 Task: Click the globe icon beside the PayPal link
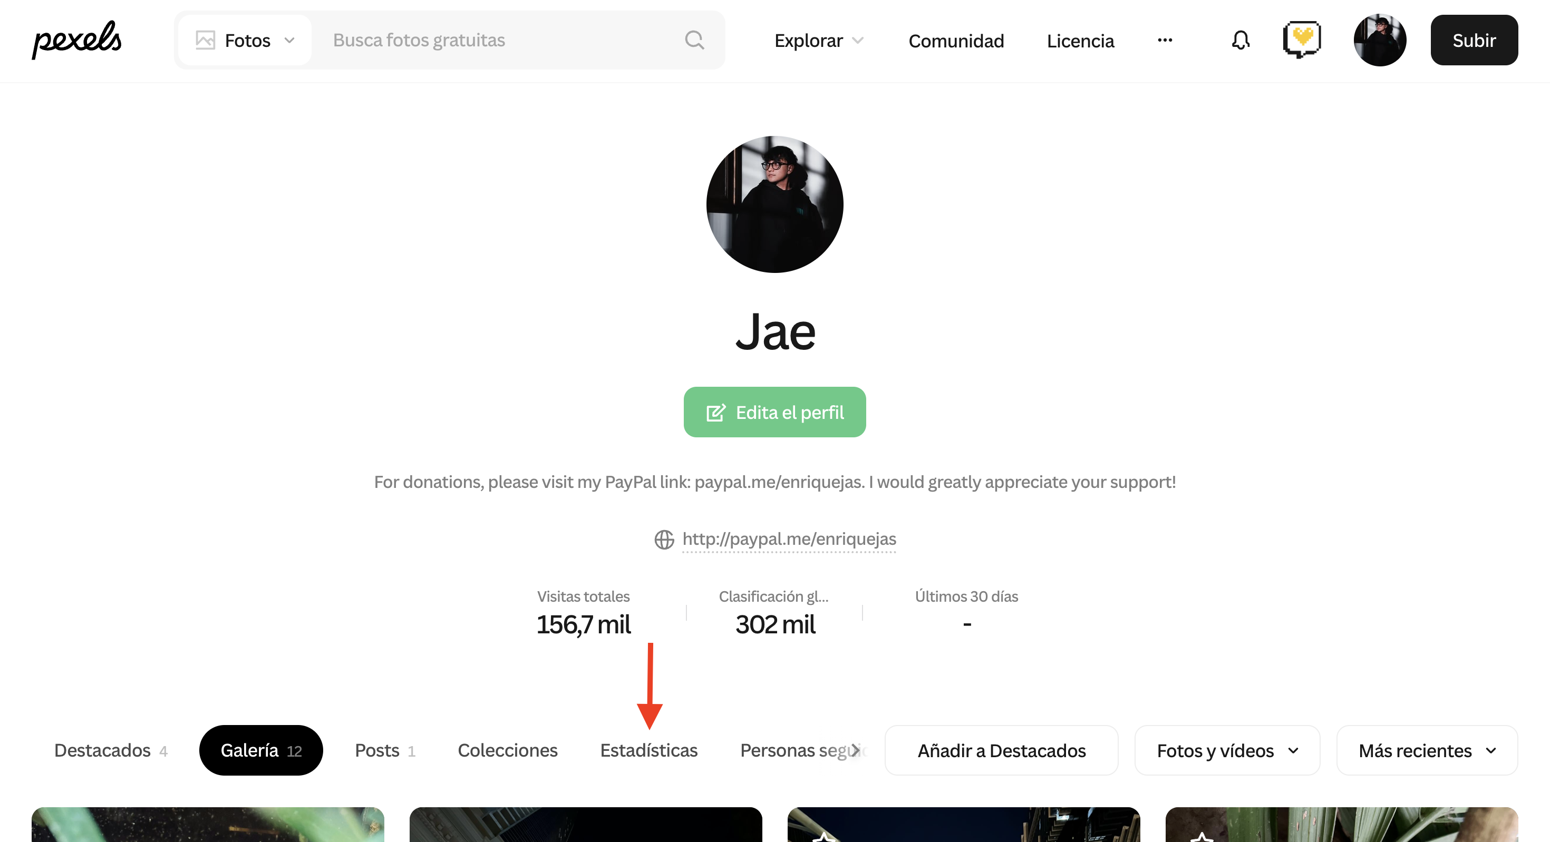point(664,540)
